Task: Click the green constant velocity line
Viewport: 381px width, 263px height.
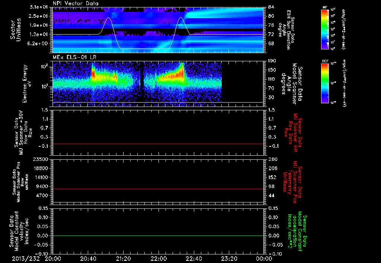Action: pos(158,236)
